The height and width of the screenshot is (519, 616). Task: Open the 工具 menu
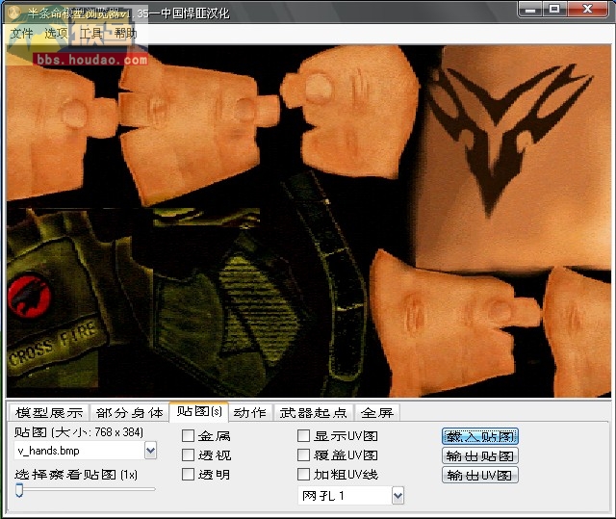[x=90, y=34]
